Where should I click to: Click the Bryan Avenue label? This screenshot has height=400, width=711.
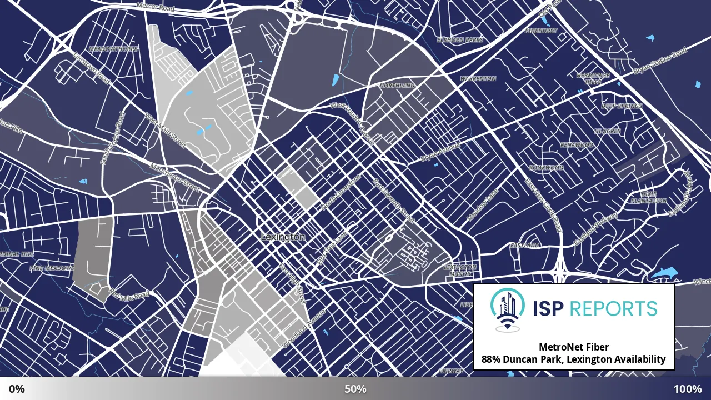pos(440,152)
